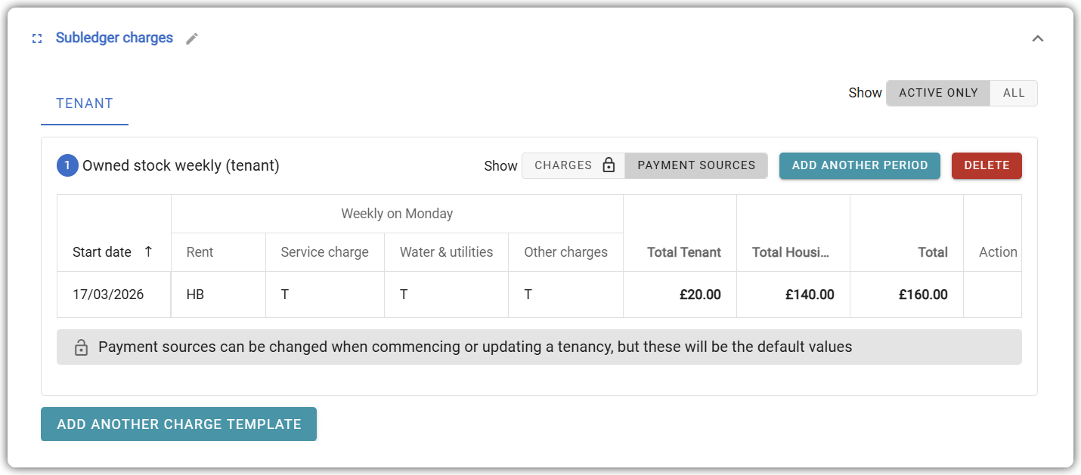Click the Total Tenant column header
Viewport: 1081px width, 475px height.
coord(683,252)
